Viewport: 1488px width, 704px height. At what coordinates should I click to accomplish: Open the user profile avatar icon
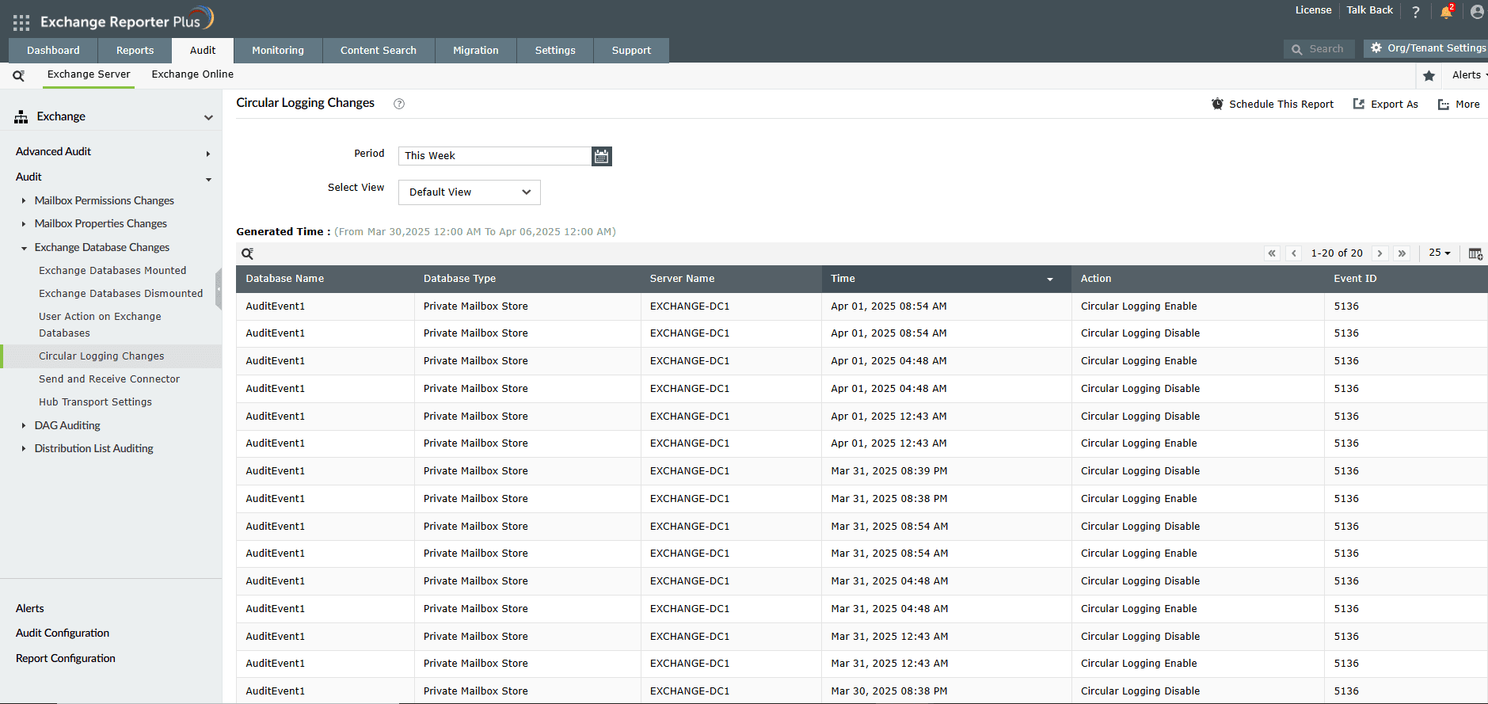[x=1478, y=11]
